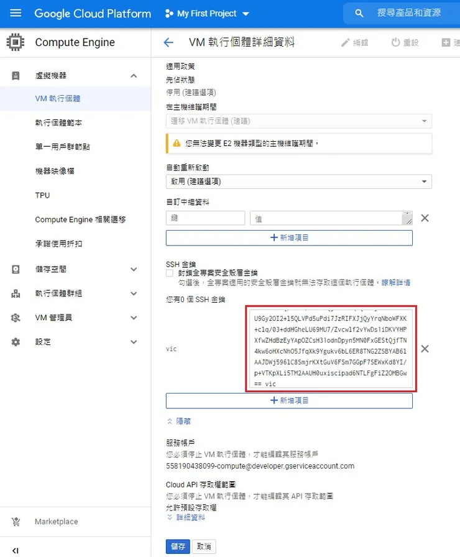Image resolution: width=460 pixels, height=557 pixels.
Task: Open the 瞭解詳情 link
Action: tap(396, 283)
